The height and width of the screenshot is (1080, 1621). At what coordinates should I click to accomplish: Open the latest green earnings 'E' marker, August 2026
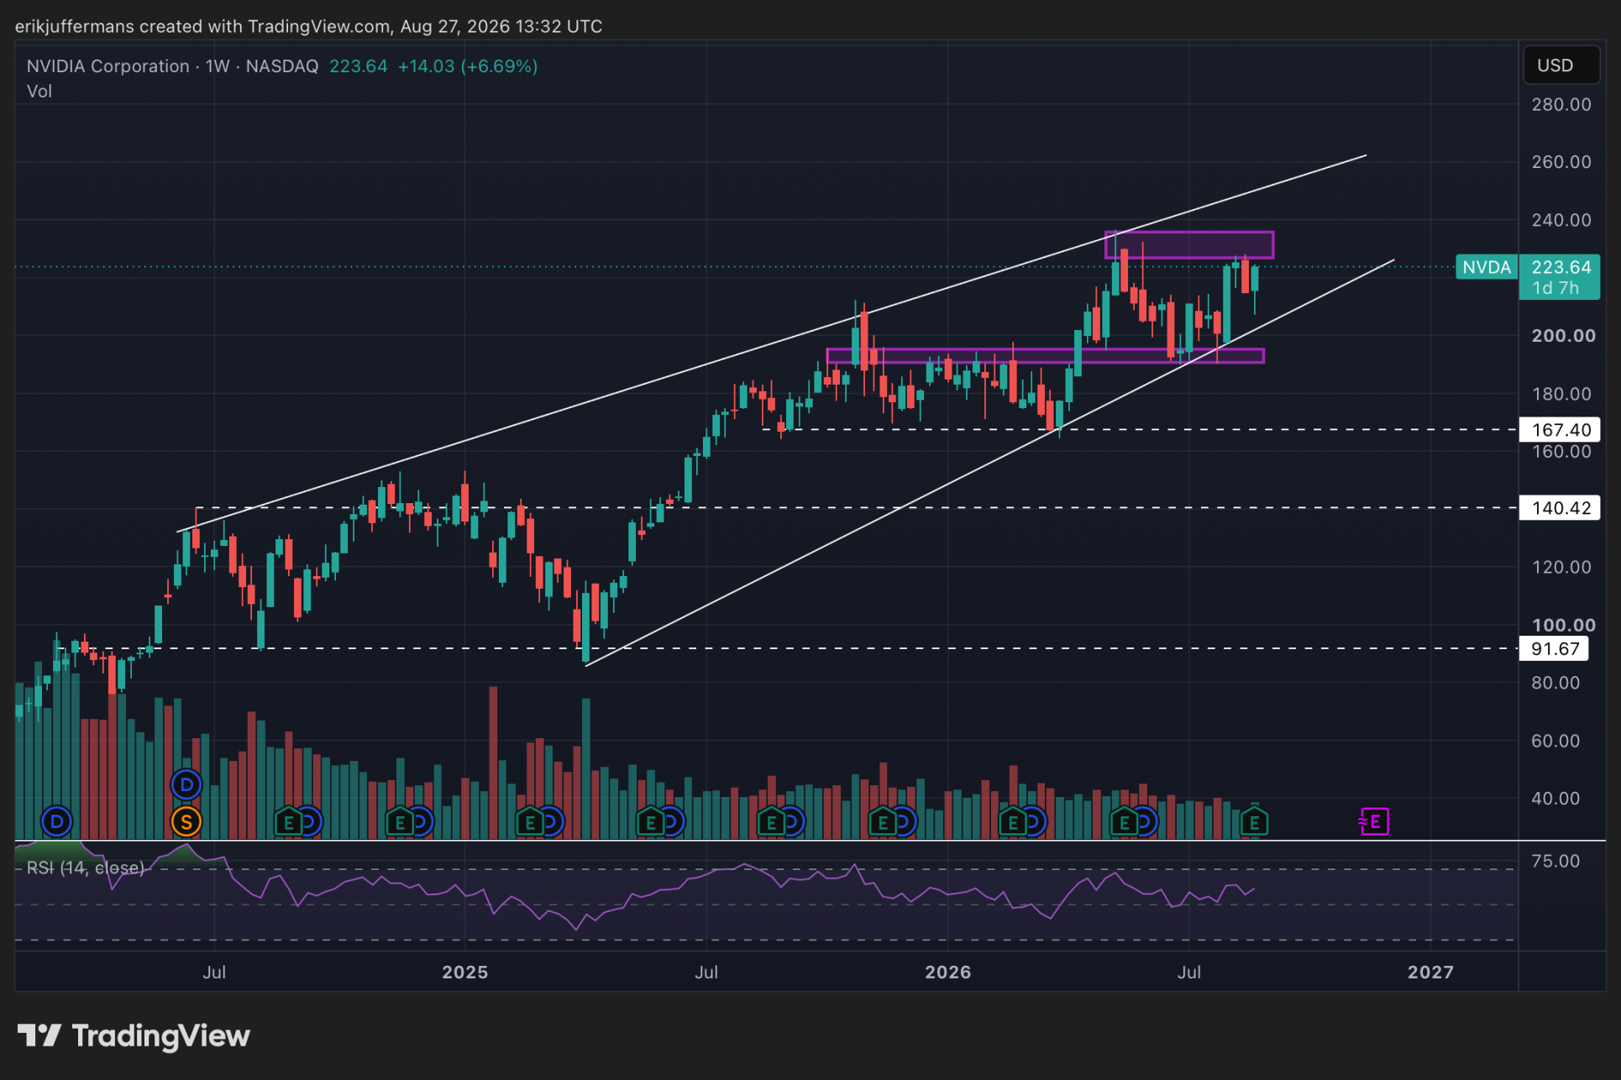click(x=1254, y=822)
